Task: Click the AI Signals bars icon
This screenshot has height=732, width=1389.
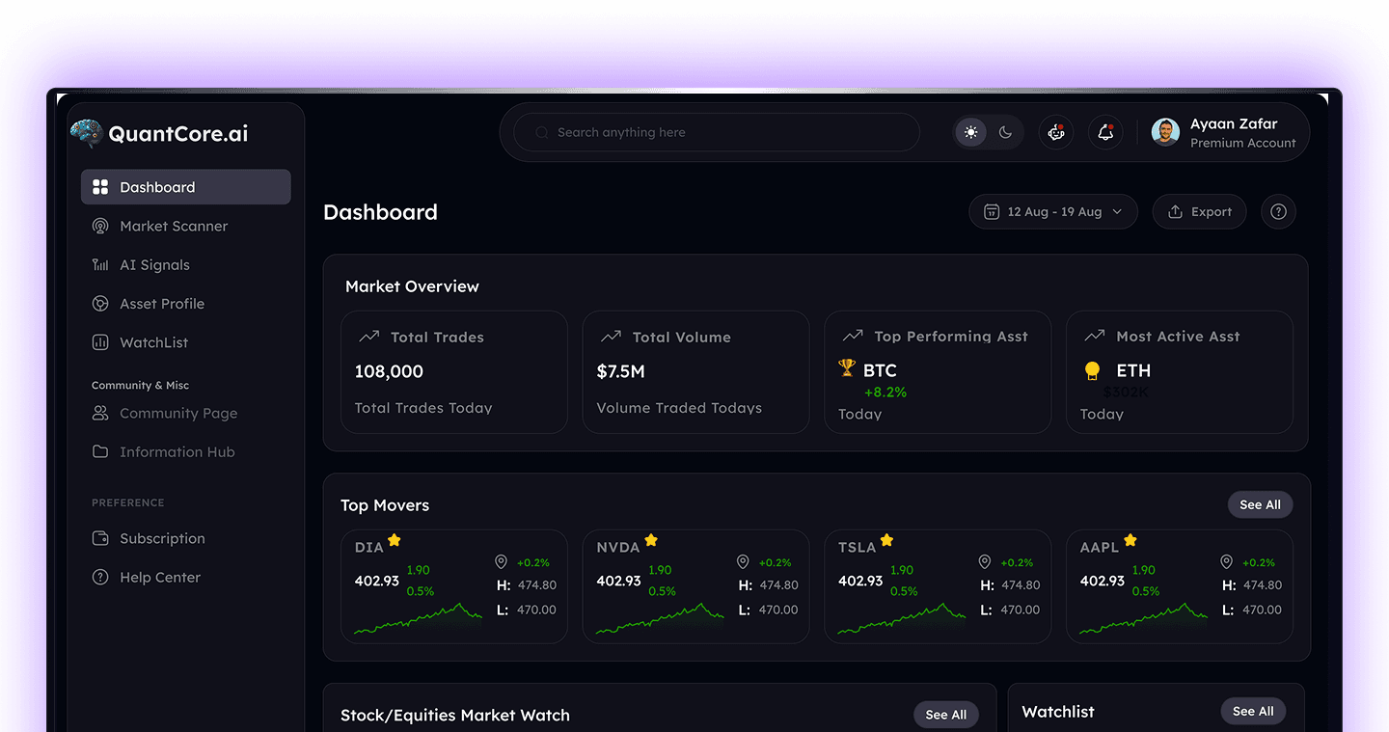Action: point(100,264)
